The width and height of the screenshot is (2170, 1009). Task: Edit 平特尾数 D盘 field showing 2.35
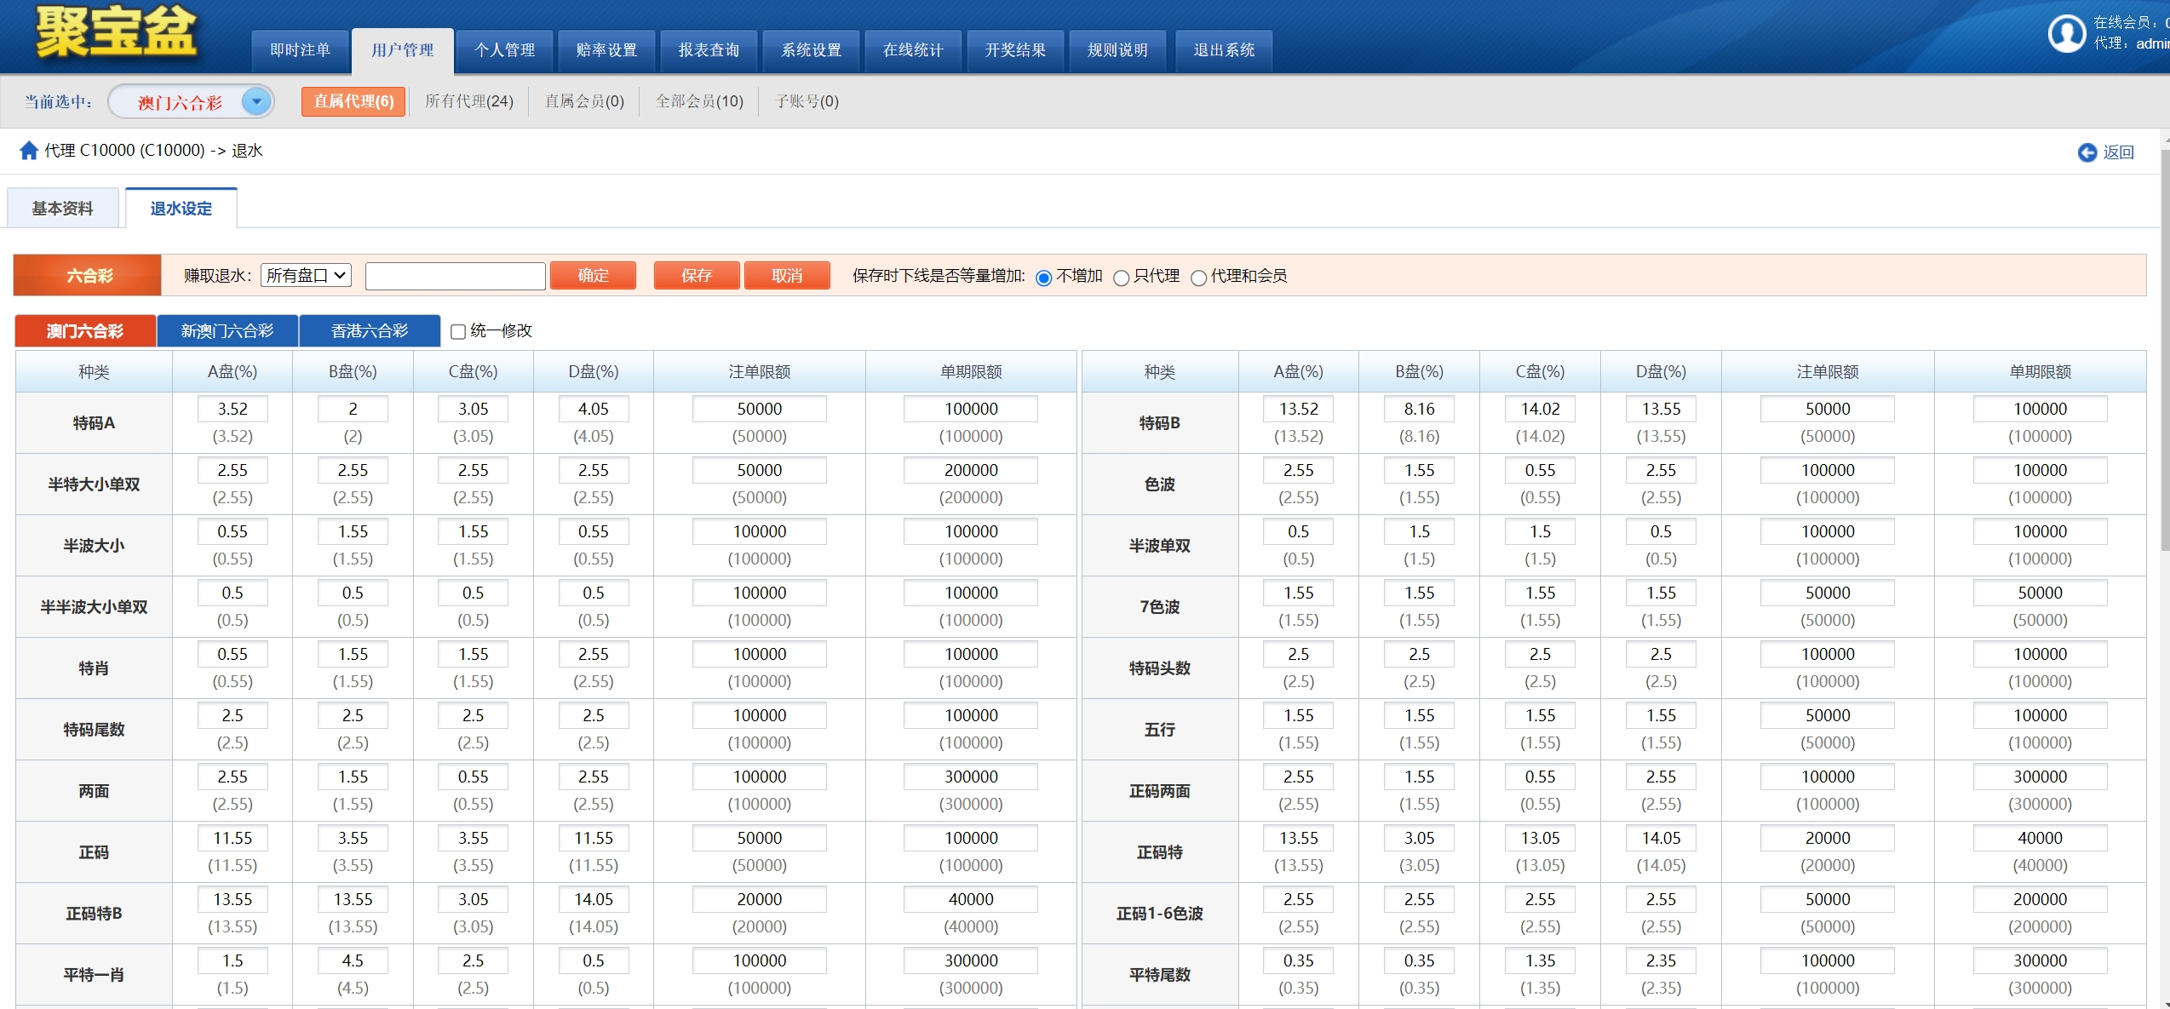coord(1662,960)
